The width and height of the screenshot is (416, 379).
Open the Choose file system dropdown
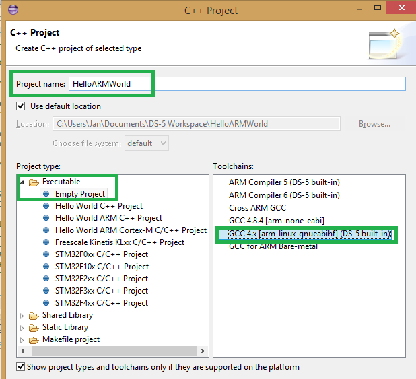coord(146,143)
